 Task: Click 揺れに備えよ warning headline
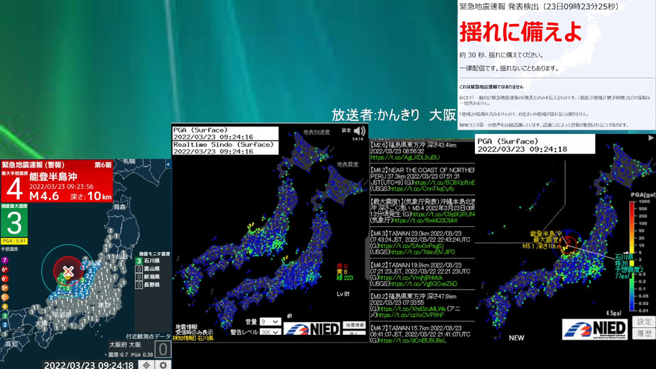521,32
